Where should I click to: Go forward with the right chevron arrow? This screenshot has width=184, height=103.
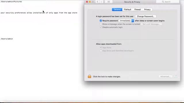[101, 2]
